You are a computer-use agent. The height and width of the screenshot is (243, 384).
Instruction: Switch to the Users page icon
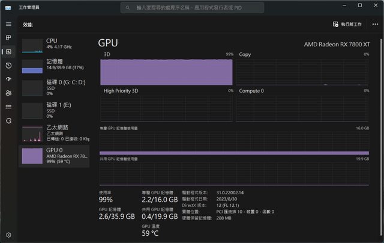(x=8, y=93)
